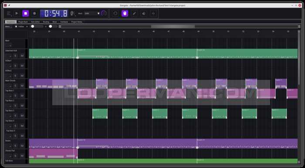
Task: Solo the SCBus2 track
Action: tap(16, 75)
